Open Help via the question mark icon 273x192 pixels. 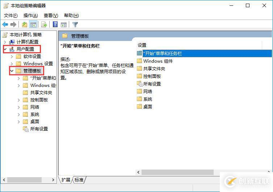point(55,24)
